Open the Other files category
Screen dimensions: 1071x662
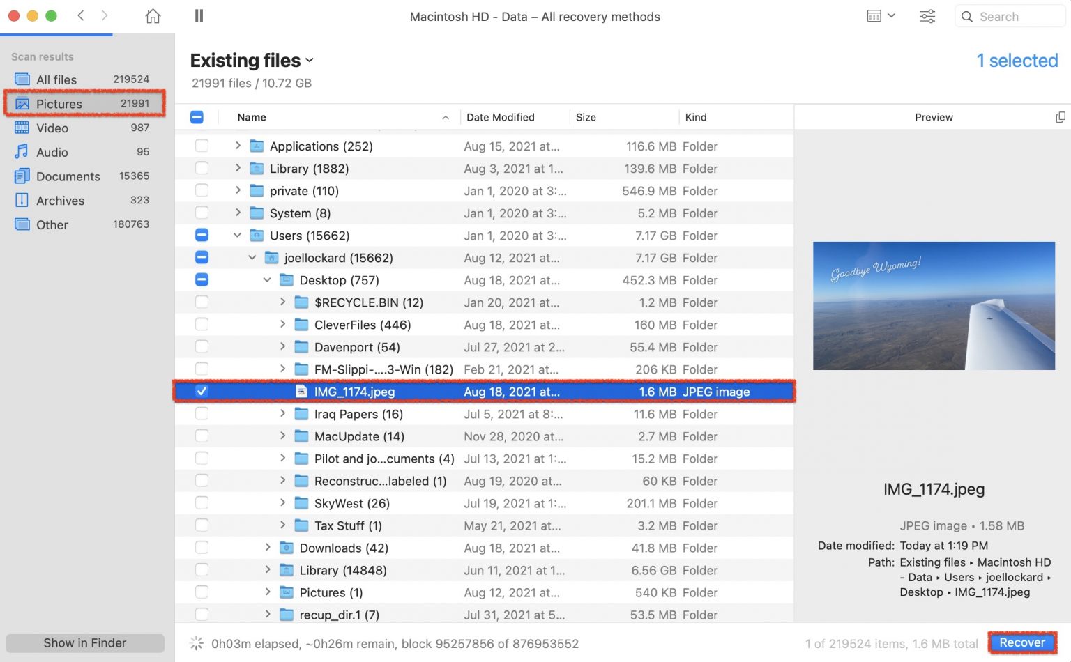(x=52, y=224)
